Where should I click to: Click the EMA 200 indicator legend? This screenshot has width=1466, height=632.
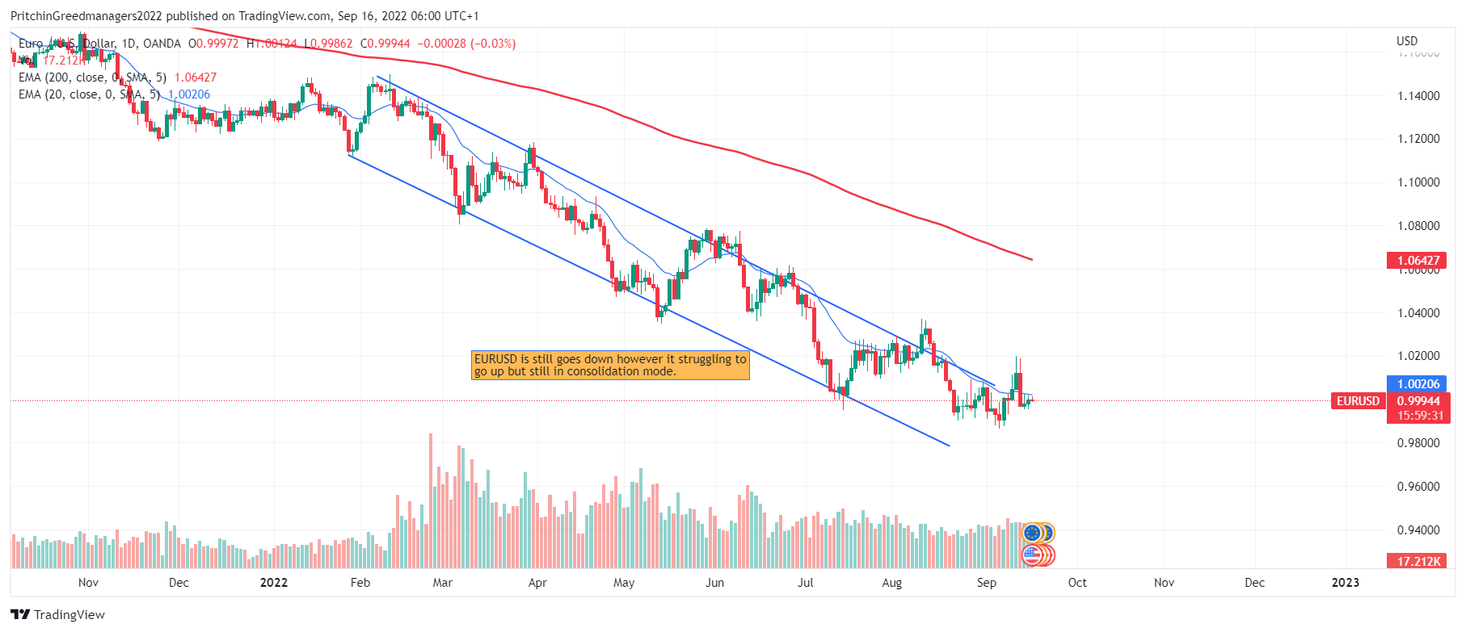(x=117, y=77)
